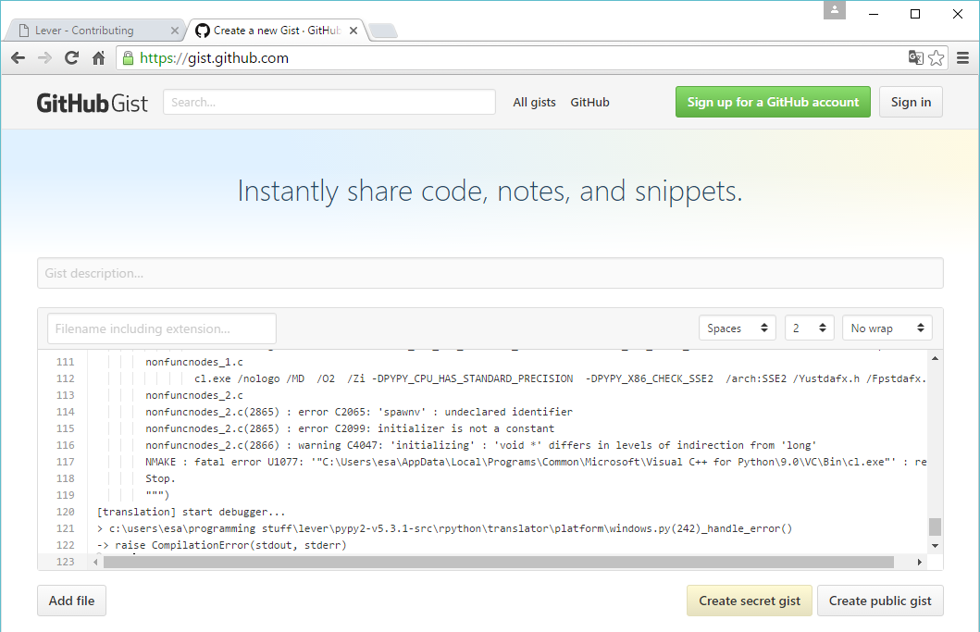
Task: Go to browser home page icon
Action: (98, 58)
